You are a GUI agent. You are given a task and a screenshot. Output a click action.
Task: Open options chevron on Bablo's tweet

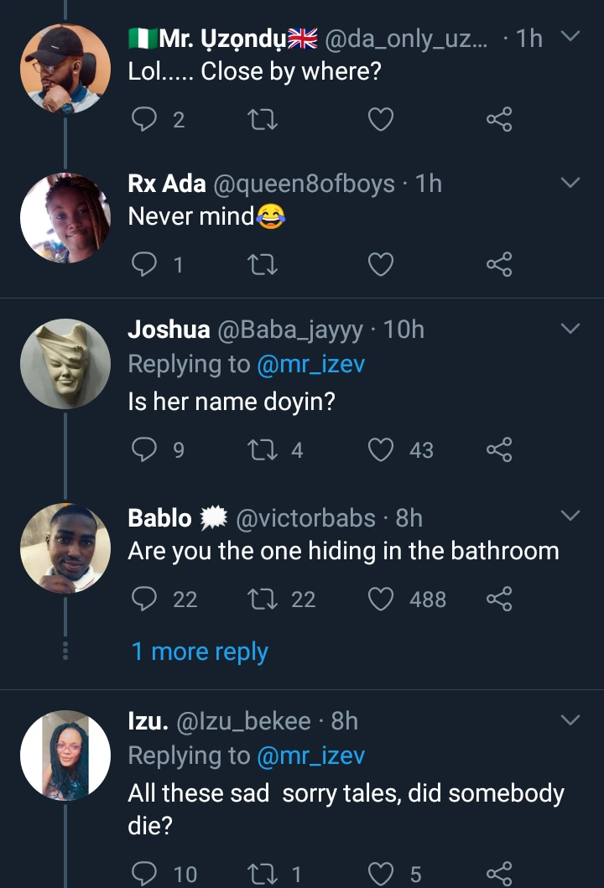pyautogui.click(x=570, y=517)
